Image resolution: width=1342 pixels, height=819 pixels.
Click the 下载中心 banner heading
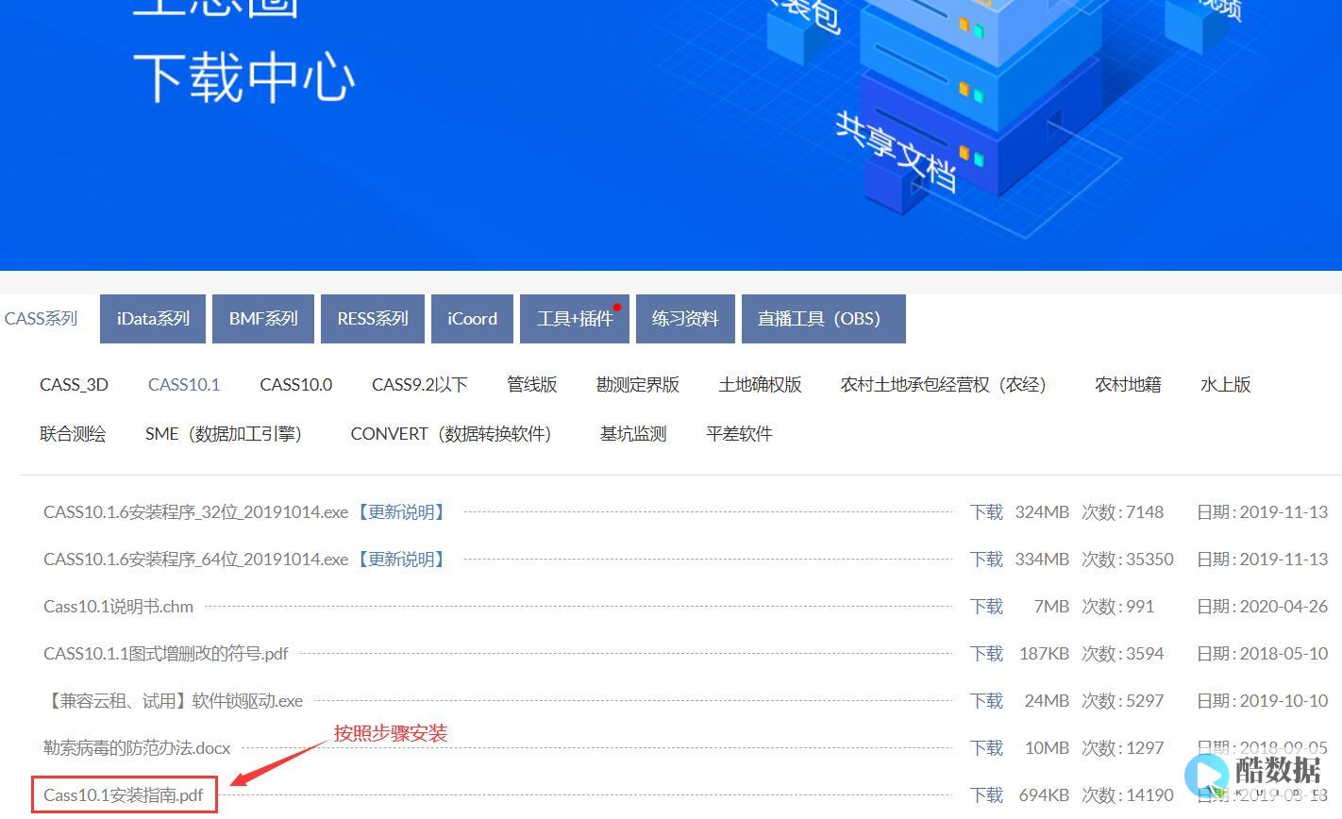(x=243, y=77)
